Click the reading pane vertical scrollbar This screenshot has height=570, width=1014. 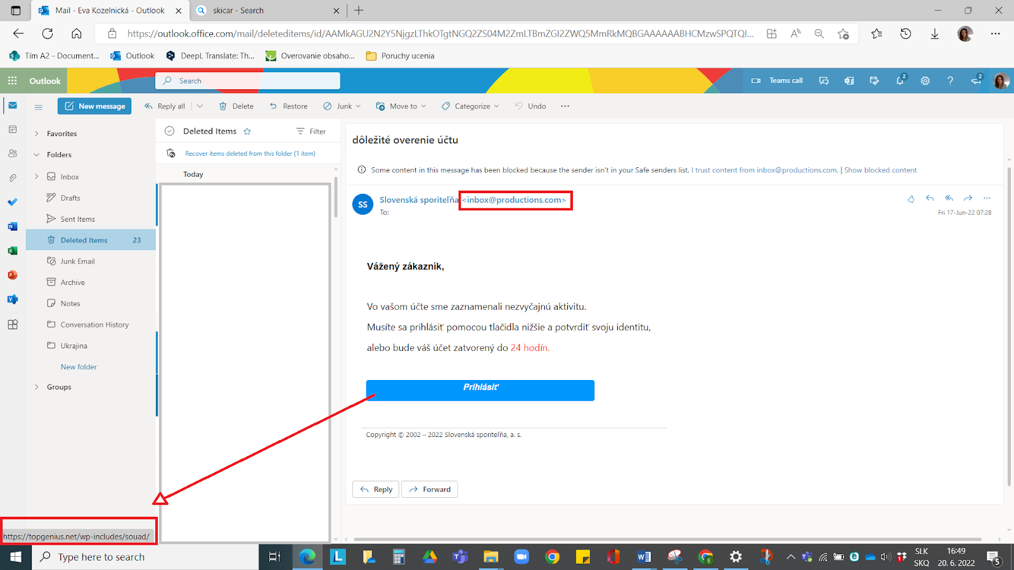pos(1009,326)
